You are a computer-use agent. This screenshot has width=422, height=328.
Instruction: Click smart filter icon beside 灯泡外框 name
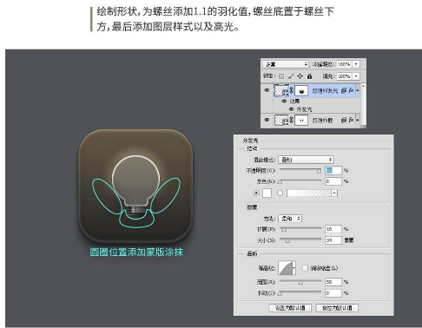click(344, 120)
